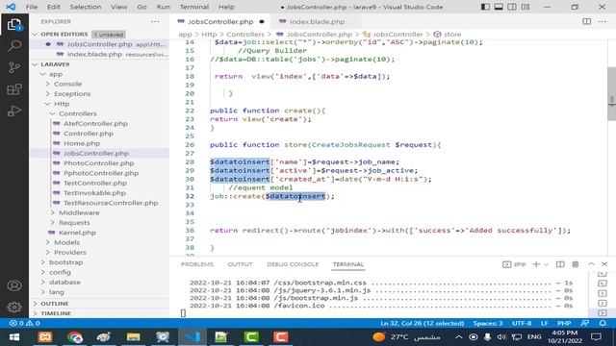Click the editor vertical scrollbar thumb

611,94
